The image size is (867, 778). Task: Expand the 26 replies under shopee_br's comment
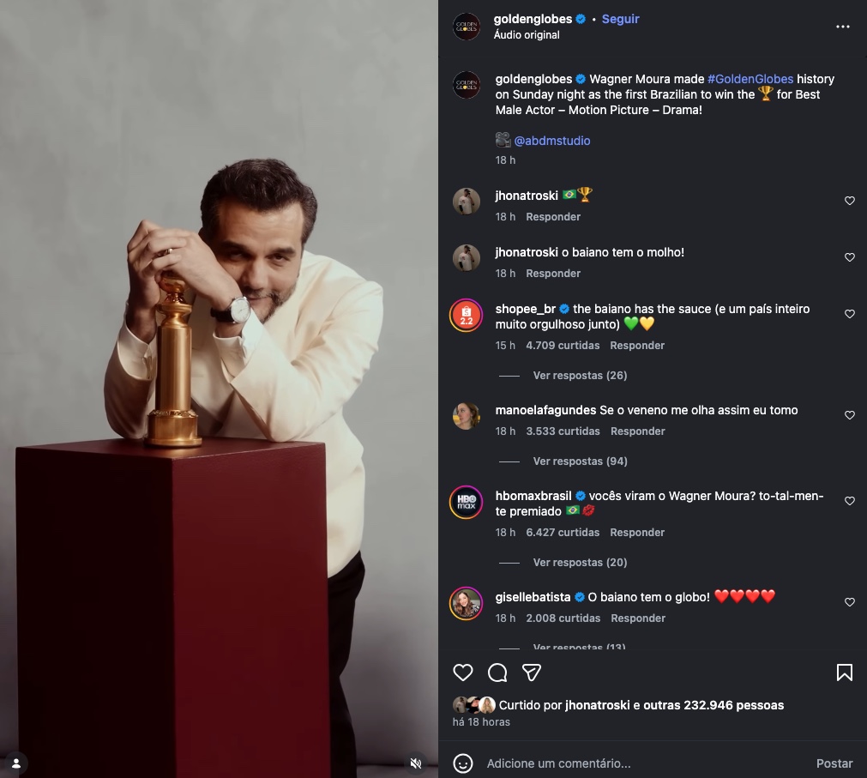(580, 375)
